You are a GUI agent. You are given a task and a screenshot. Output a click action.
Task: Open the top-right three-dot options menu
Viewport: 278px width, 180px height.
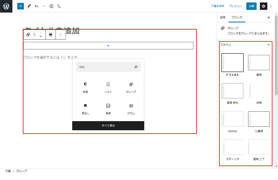click(x=271, y=6)
